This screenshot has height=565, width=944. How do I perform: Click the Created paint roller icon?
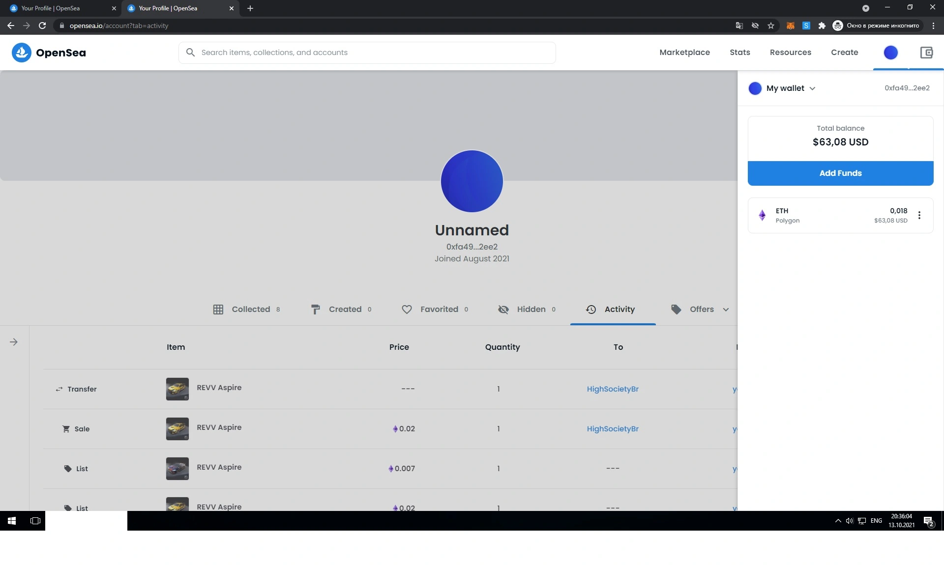coord(315,310)
